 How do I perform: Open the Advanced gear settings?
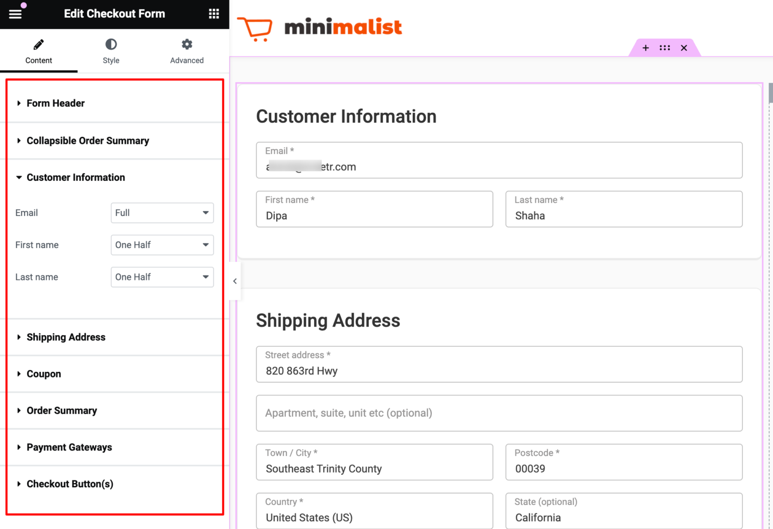click(x=187, y=44)
